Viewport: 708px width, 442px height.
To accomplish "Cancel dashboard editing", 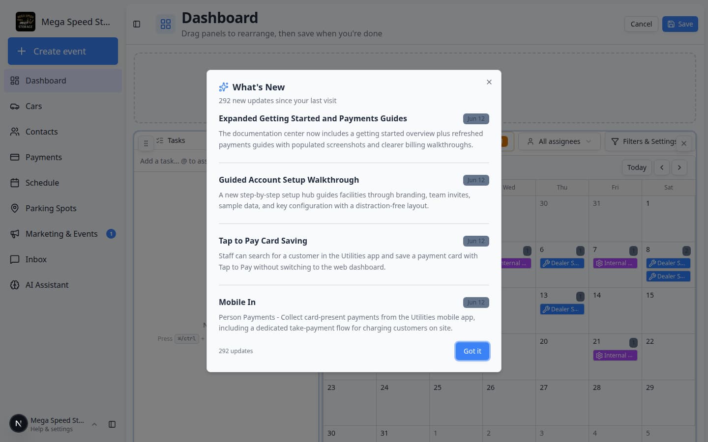I will pos(641,24).
